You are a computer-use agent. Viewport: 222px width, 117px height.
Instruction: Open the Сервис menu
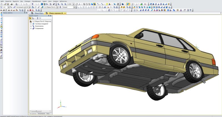[x=44, y=1]
